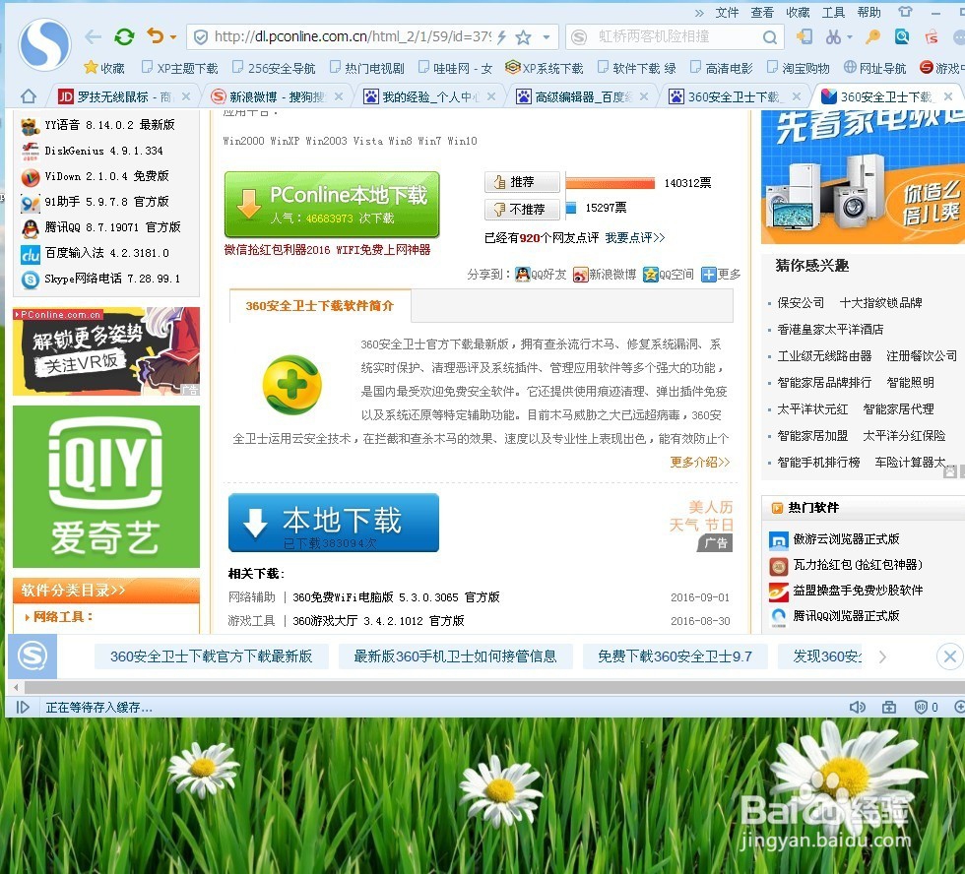The image size is (965, 874).
Task: Open the iQIYI 爱奇艺 advertisement banner
Action: [106, 486]
